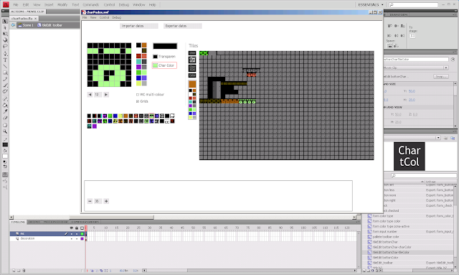This screenshot has height=275, width=459.
Task: Toggle outline square for decoration layer
Action: 82,239
